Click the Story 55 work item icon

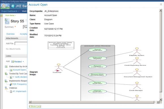[x=7, y=21]
